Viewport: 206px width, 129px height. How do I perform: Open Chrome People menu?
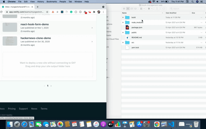(63, 1)
